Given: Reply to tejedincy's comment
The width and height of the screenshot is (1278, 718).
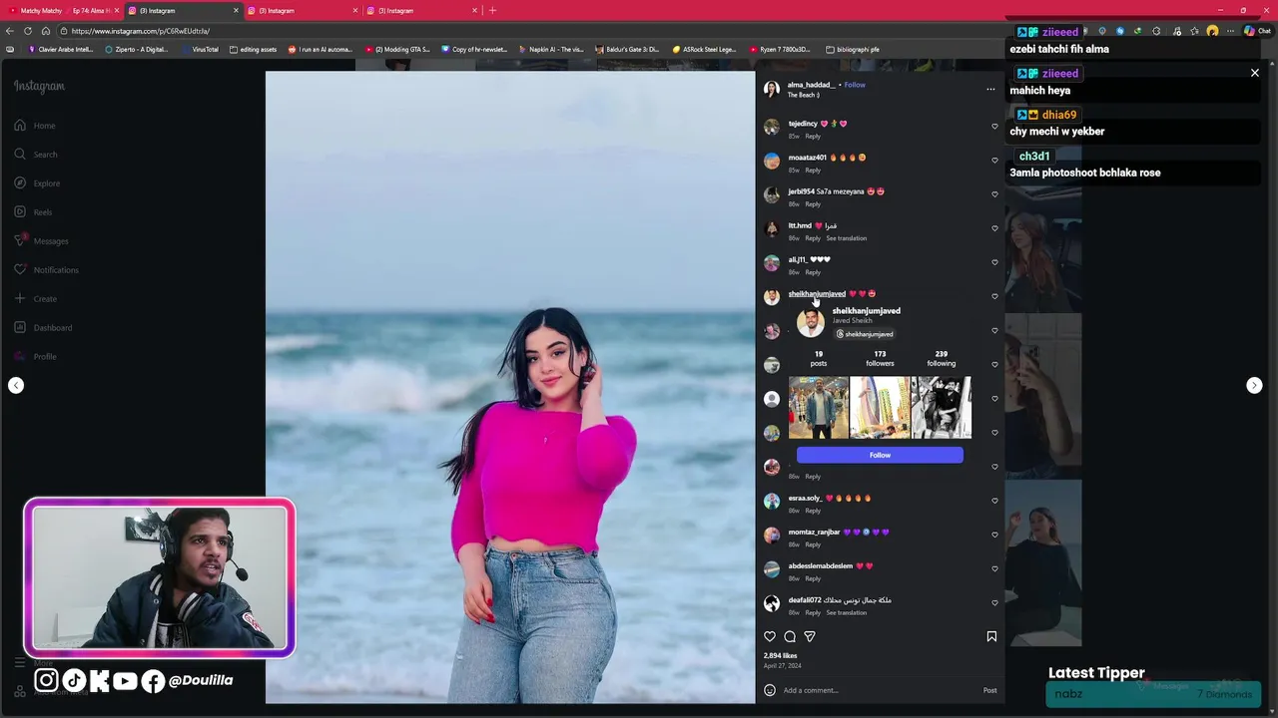Looking at the screenshot, I should pos(813,136).
